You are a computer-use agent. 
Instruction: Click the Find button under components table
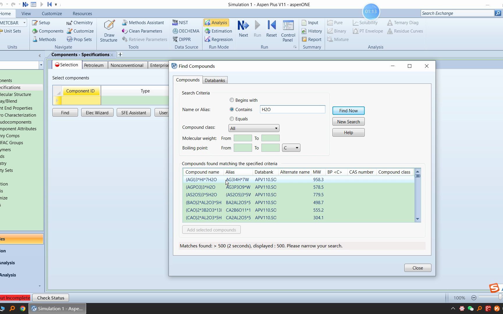coord(65,113)
